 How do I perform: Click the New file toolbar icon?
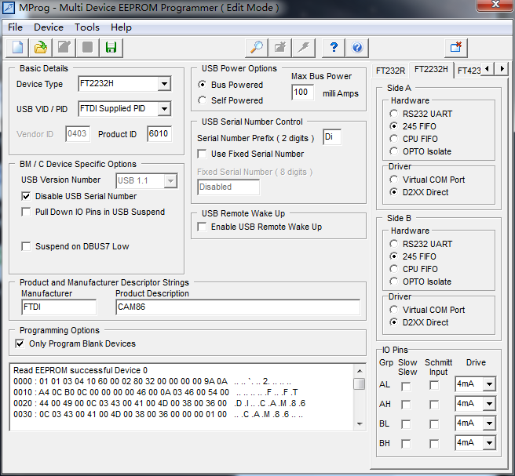tap(18, 48)
